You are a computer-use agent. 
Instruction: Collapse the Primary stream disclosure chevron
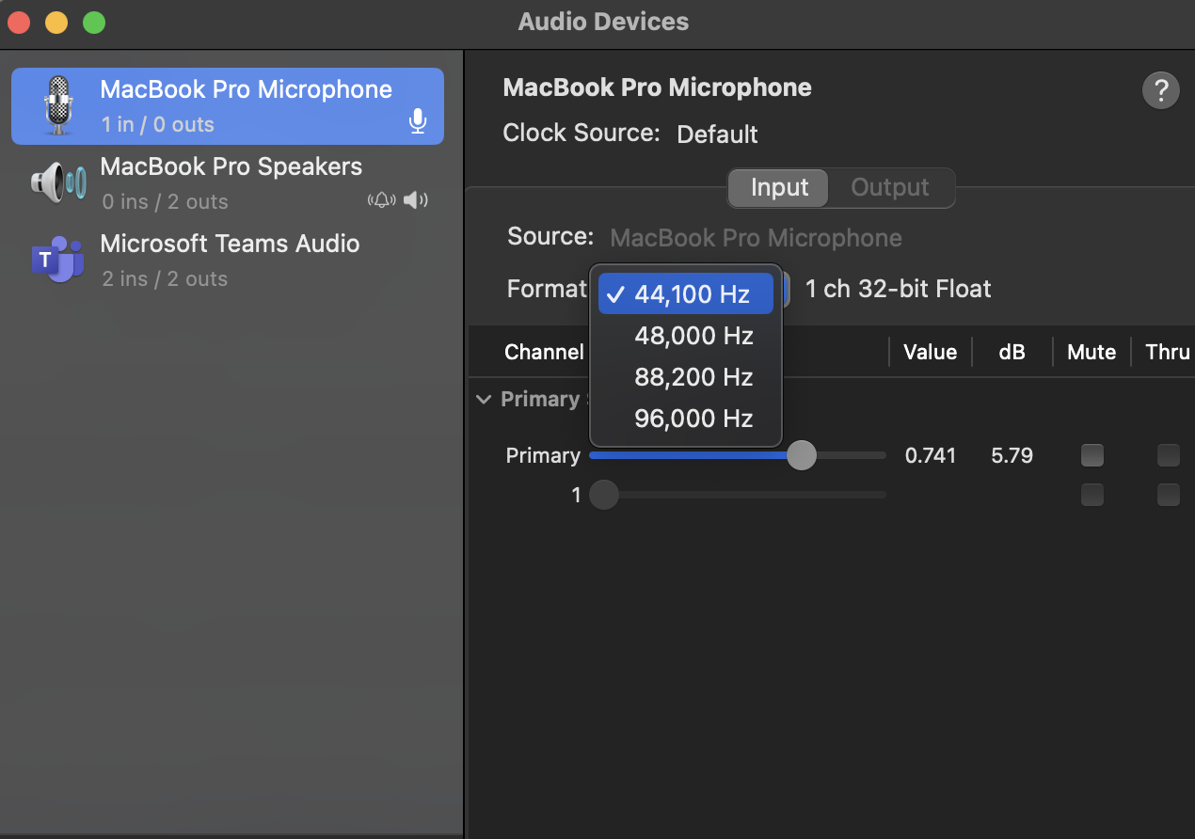click(x=484, y=400)
